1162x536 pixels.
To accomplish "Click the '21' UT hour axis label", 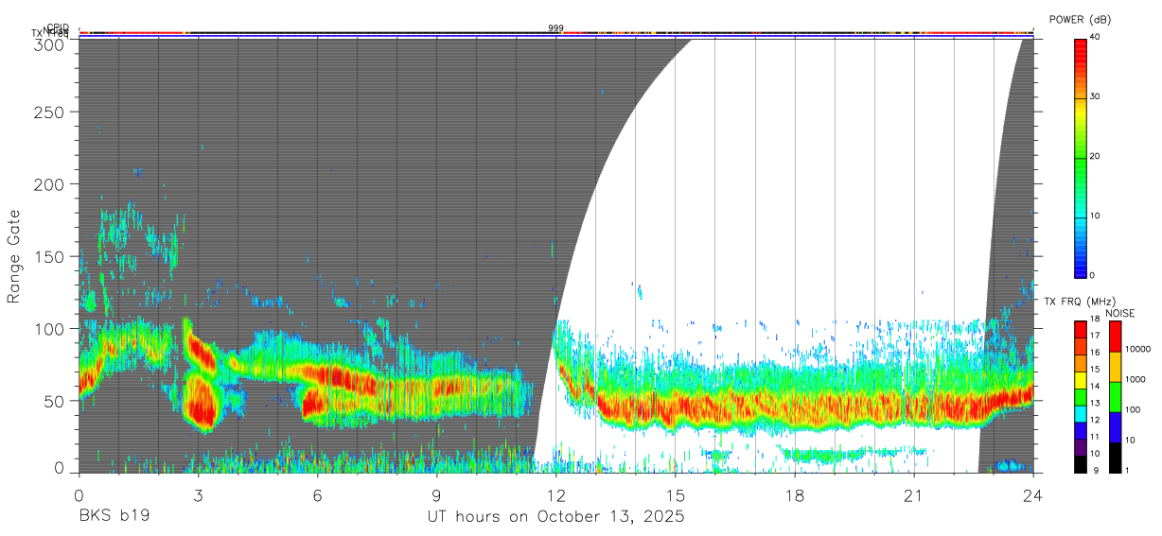I will 914,494.
